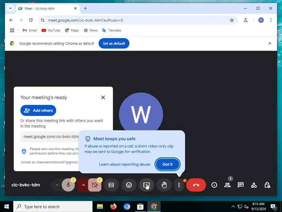Open Chrome three-dot menu
Image resolution: width=282 pixels, height=212 pixels.
[271, 20]
